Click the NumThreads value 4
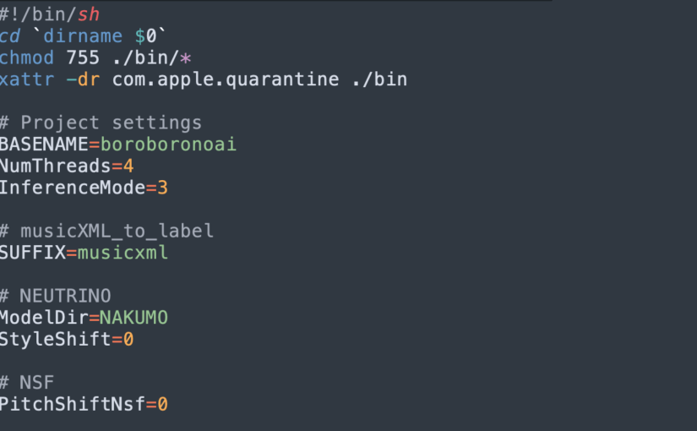The height and width of the screenshot is (431, 697). [x=128, y=166]
